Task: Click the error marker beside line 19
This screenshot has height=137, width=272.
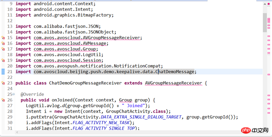Action: point(3,61)
